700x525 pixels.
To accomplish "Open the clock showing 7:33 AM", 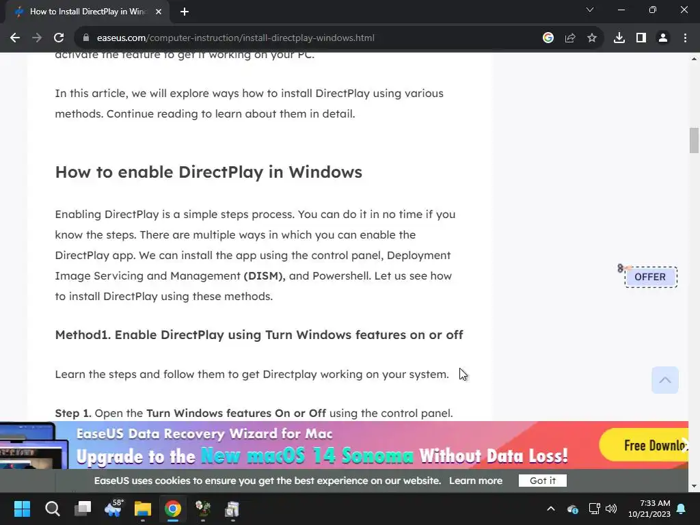I will click(649, 509).
